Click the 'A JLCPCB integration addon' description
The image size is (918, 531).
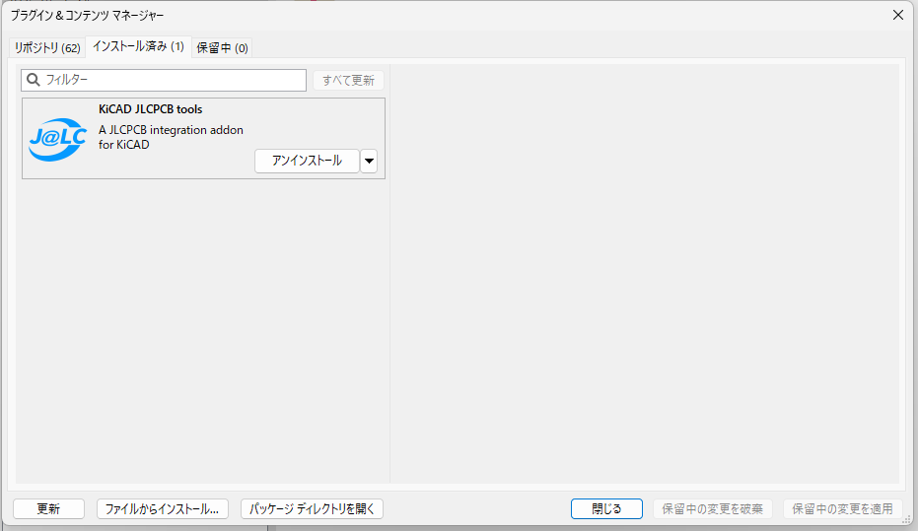[171, 137]
